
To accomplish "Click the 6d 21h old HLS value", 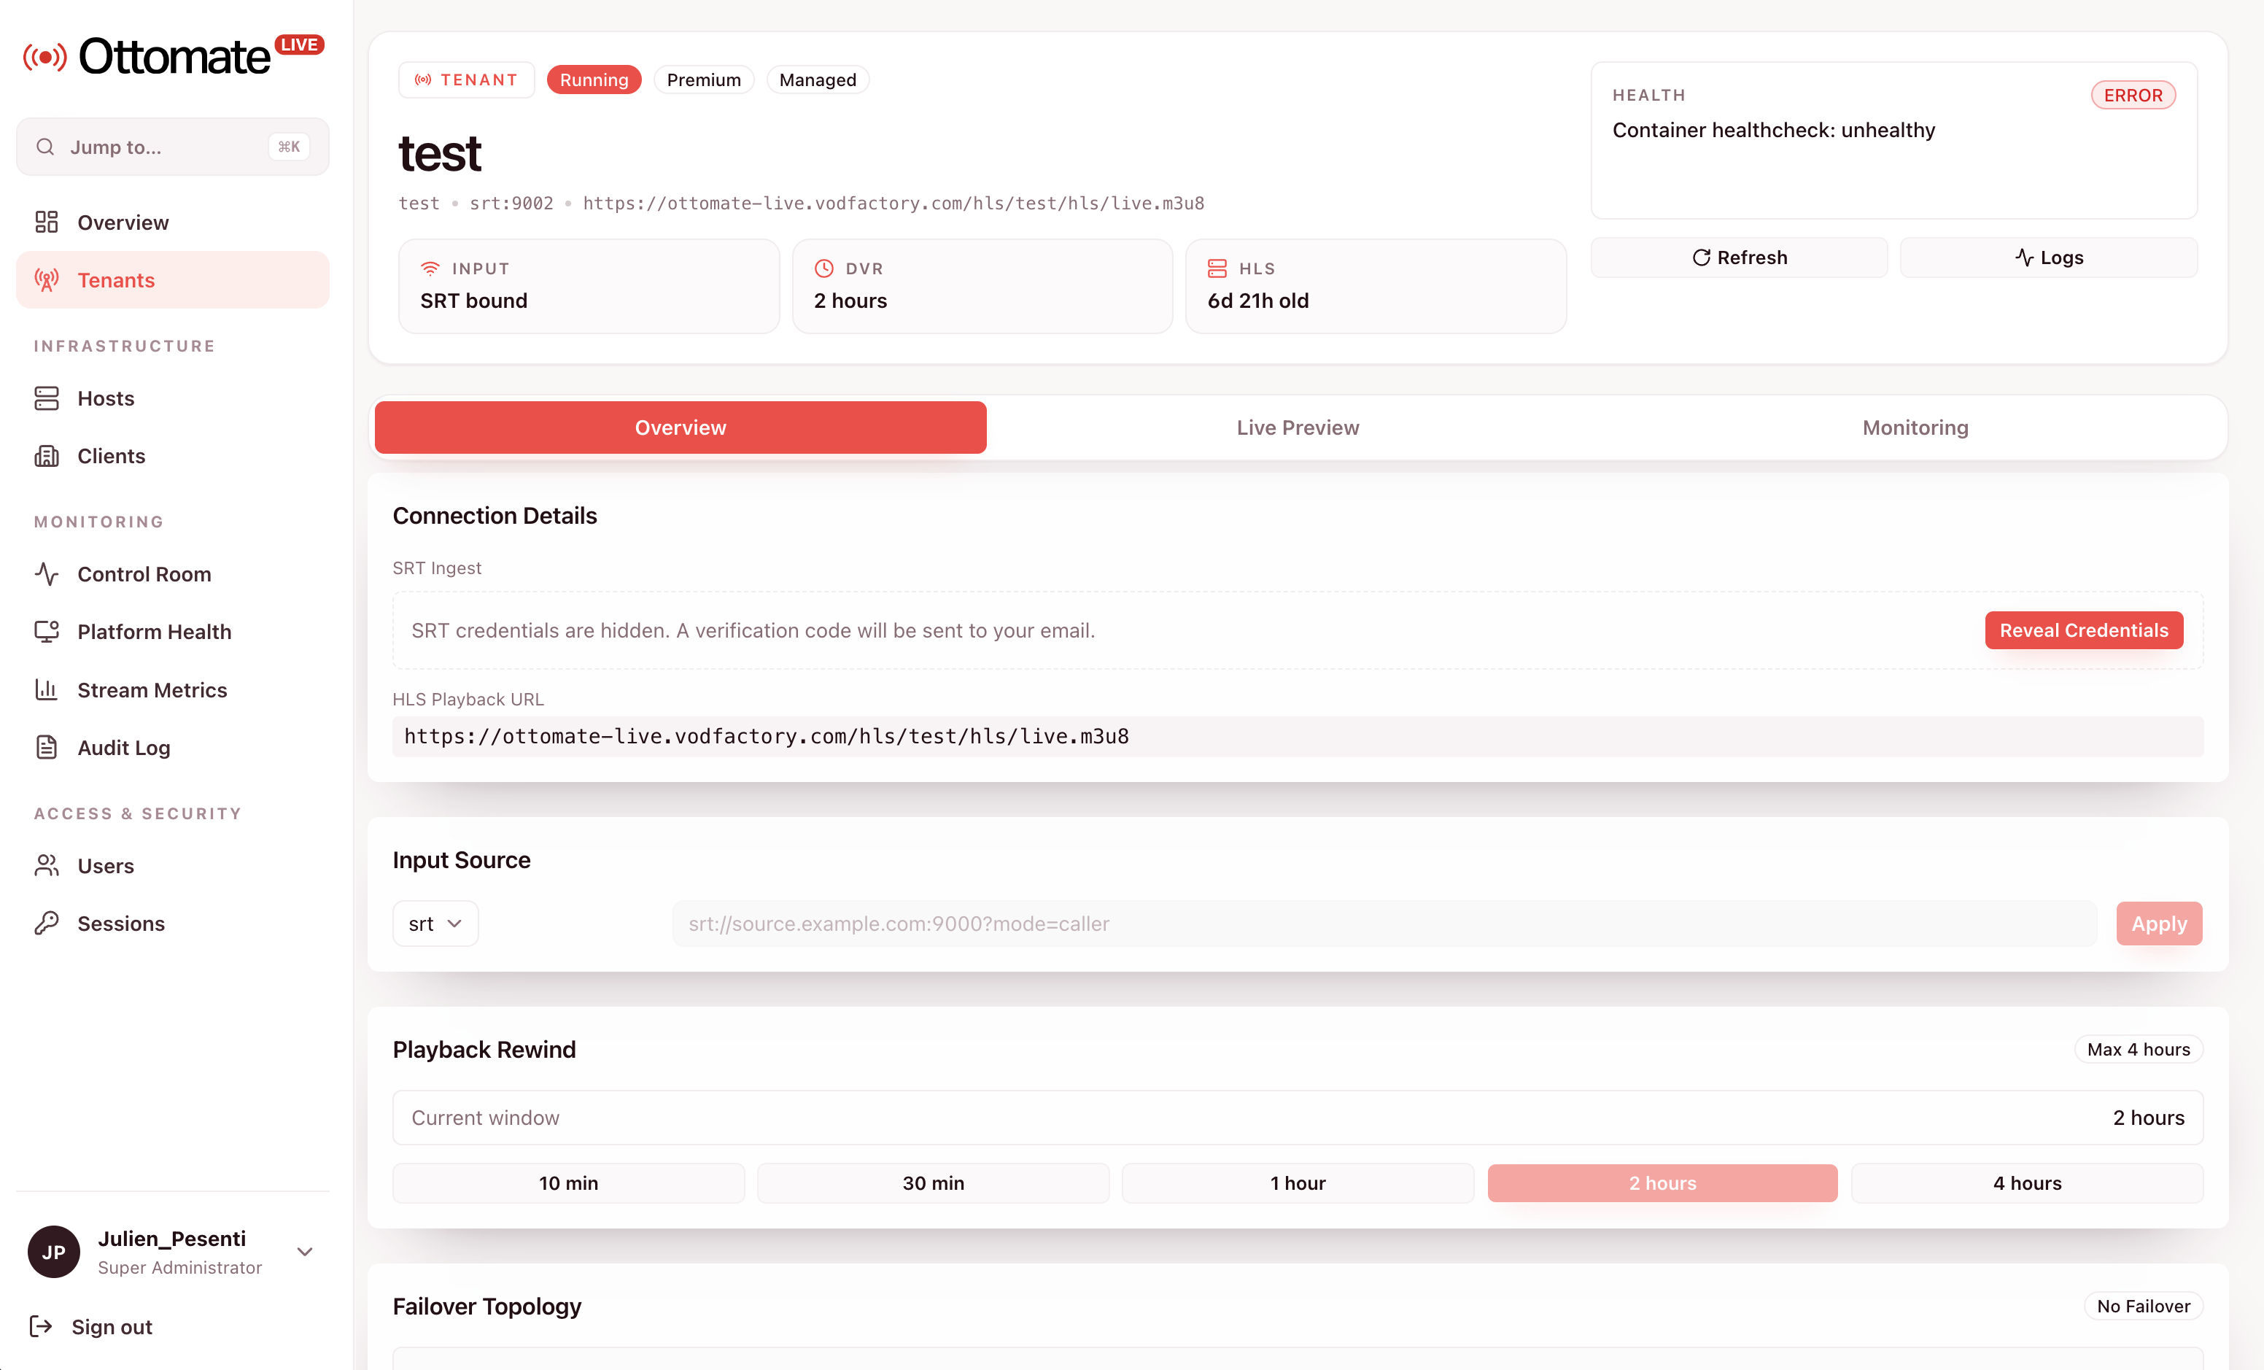I will tap(1258, 301).
